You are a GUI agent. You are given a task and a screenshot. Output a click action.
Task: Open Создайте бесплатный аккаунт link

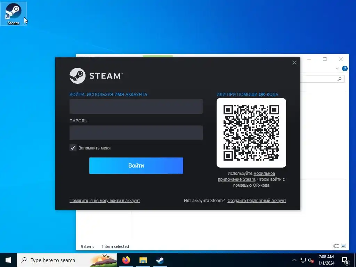tap(257, 201)
